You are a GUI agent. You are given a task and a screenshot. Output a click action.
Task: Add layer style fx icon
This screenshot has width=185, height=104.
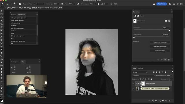pyautogui.click(x=153, y=101)
